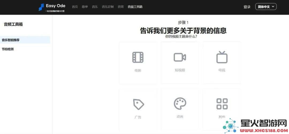Click the 你的视频主题是什么? question text
The height and width of the screenshot is (134, 289).
tap(181, 36)
